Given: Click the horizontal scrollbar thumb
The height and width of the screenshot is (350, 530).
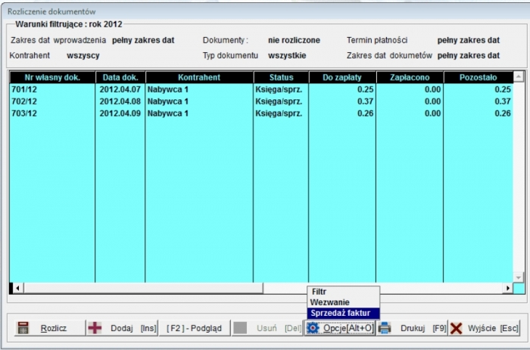Looking at the screenshot, I should click(143, 288).
